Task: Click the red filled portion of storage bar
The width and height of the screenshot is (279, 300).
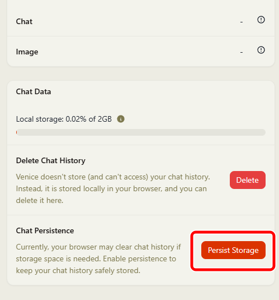Action: point(17,132)
